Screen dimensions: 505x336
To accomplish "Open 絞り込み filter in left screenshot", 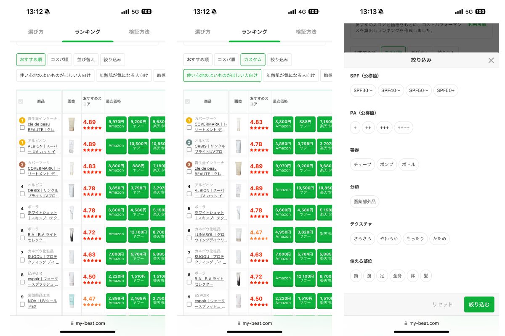I will 113,60.
